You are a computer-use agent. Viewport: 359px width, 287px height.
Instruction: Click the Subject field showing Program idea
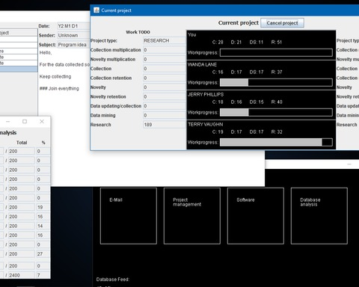tap(73, 45)
